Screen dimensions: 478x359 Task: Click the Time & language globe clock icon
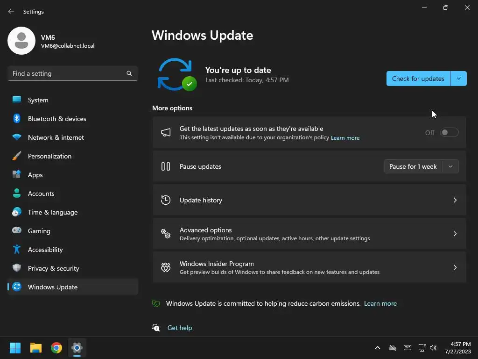point(17,212)
